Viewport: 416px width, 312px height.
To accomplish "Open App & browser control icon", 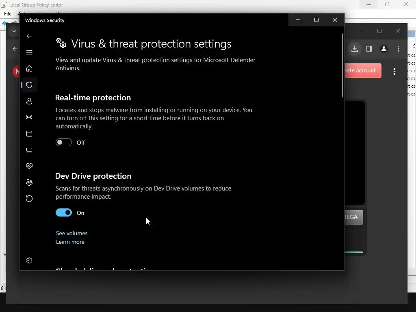I will pos(29,133).
